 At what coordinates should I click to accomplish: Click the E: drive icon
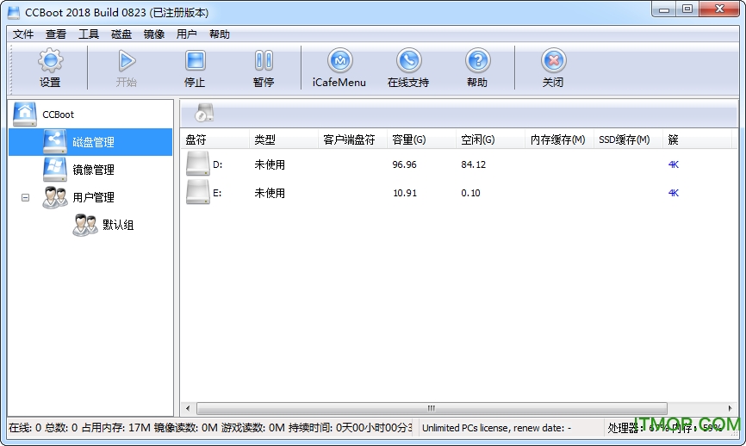point(198,192)
